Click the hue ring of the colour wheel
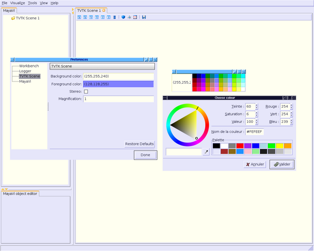The width and height of the screenshot is (314, 251). point(188,106)
